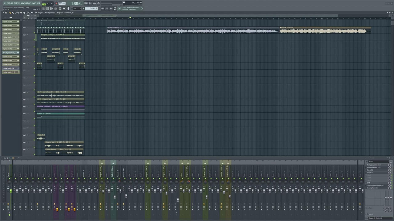Click the shopping cart icon
Viewport: 394px width, 221px height.
(x=119, y=8)
